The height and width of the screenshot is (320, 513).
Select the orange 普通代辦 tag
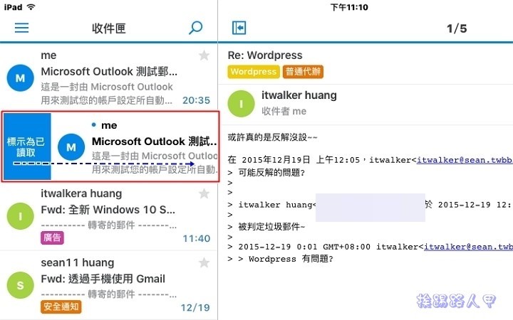point(303,72)
